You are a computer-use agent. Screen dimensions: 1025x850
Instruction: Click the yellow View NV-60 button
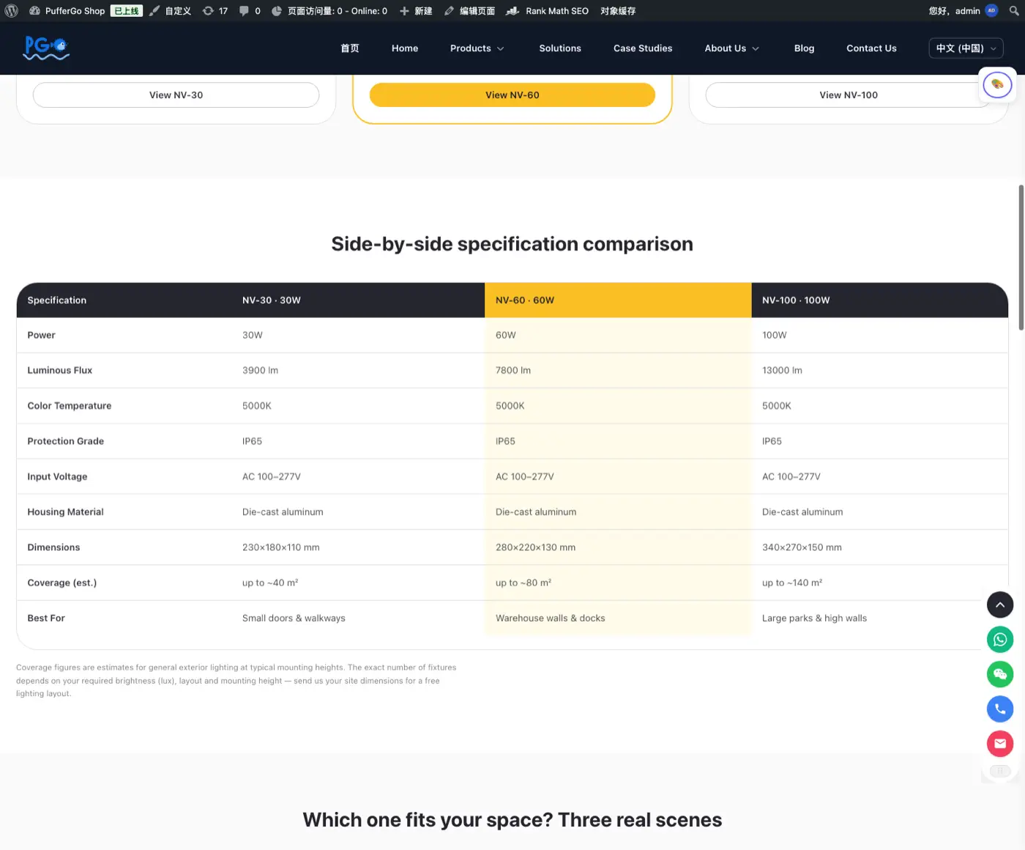coord(512,95)
